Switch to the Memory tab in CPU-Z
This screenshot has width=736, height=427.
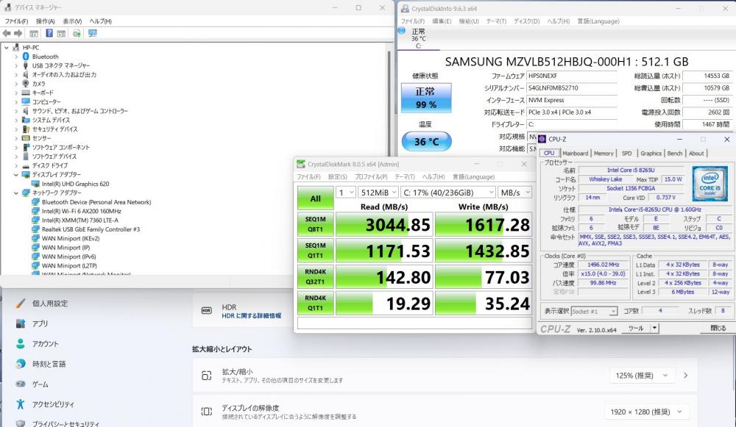[x=604, y=154]
